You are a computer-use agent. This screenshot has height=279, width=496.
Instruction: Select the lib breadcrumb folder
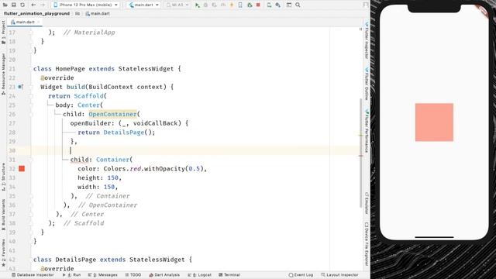(x=77, y=14)
